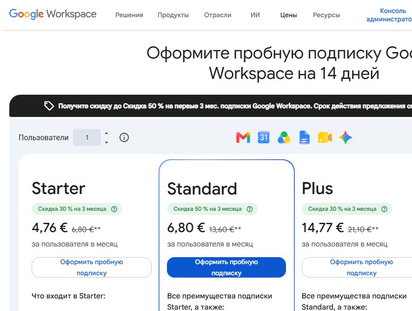Start the Starter trial subscription
This screenshot has height=311, width=412.
tap(92, 267)
